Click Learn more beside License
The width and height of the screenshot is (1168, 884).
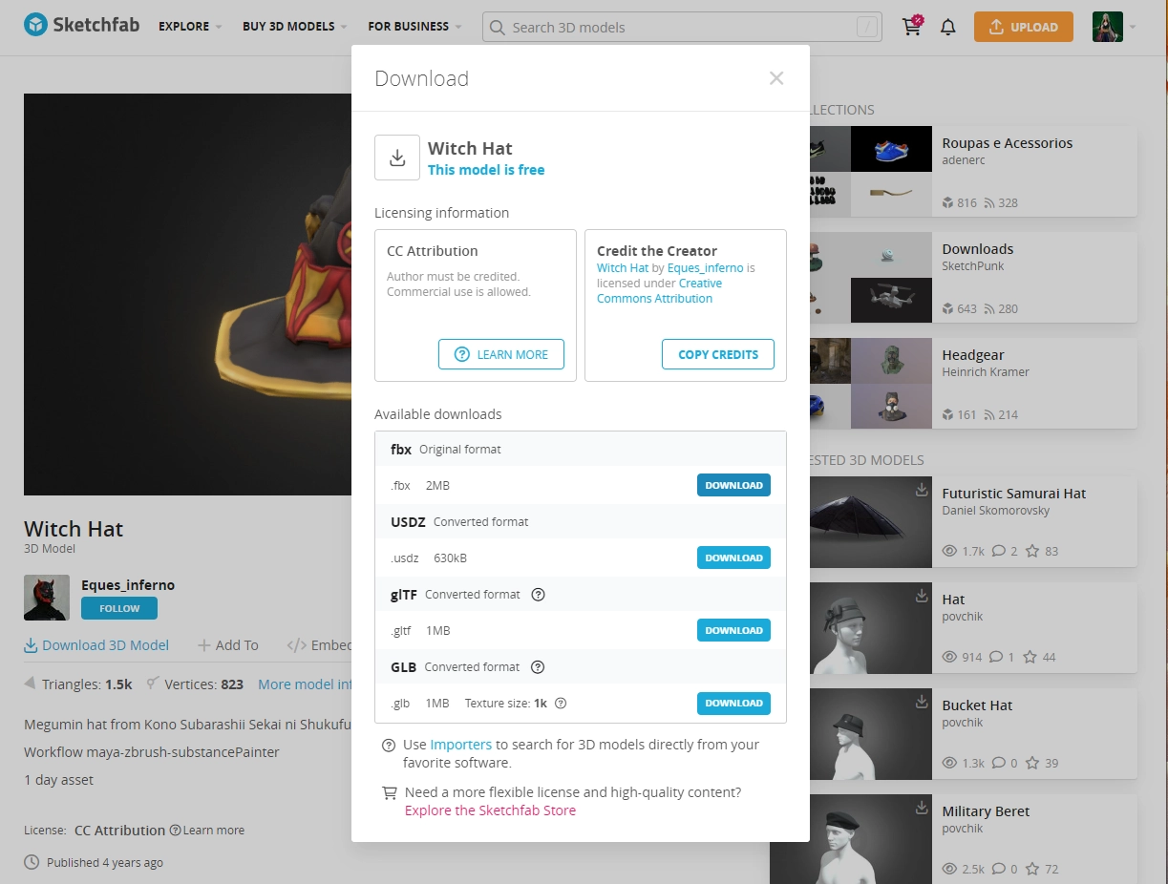coord(214,831)
